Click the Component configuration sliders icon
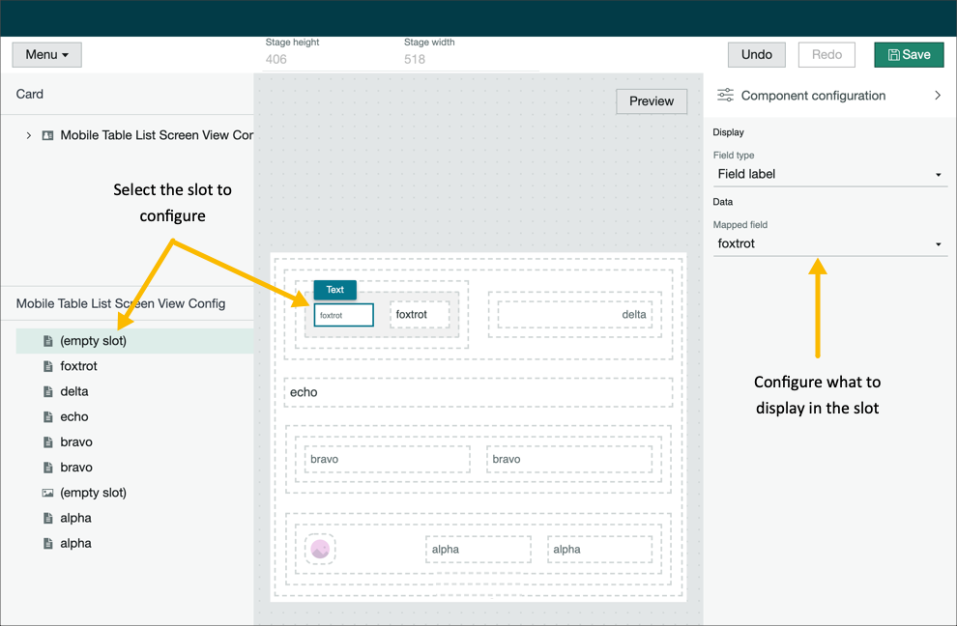Screen dimensions: 957x626 click(x=724, y=95)
